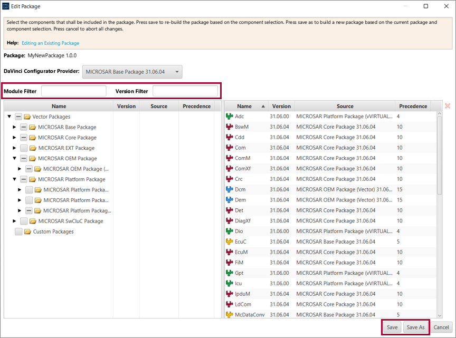Sort module list by Version header
This screenshot has height=338, width=456.
pos(281,107)
